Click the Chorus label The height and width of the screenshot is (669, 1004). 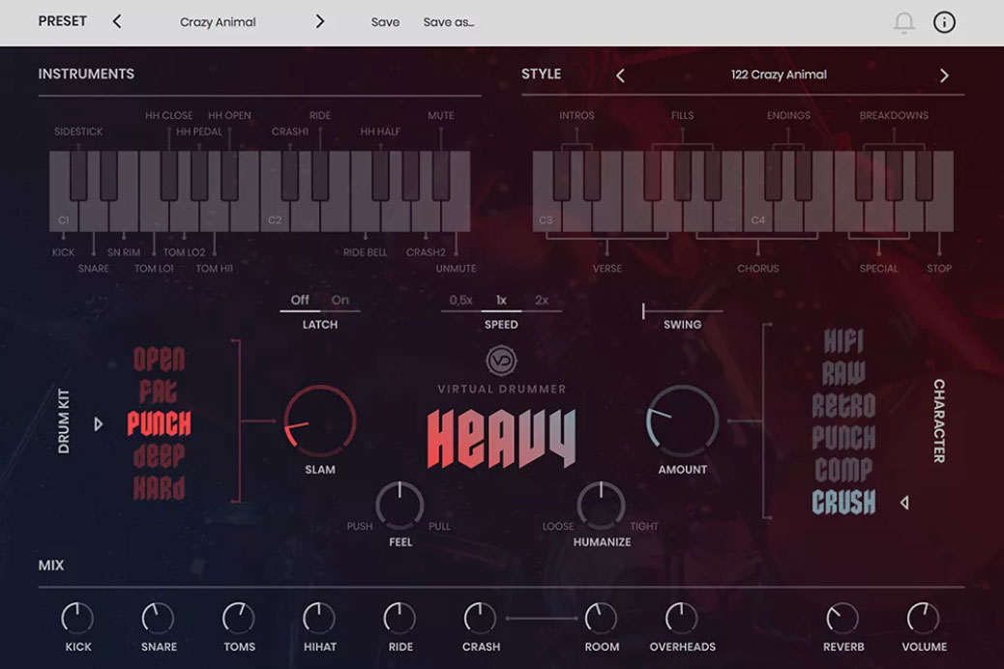[x=758, y=268]
